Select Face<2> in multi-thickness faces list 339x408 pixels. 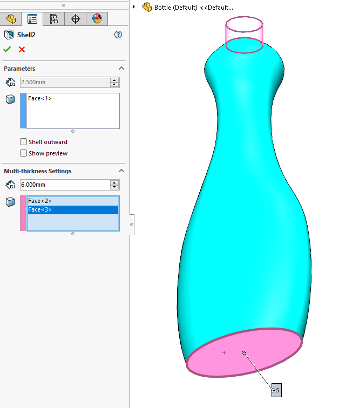(40, 201)
